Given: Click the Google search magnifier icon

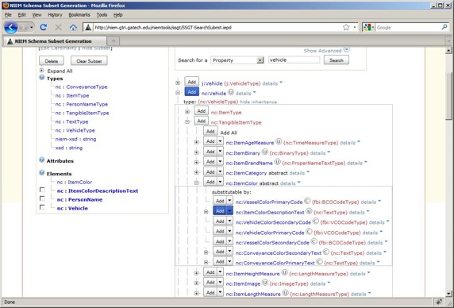Looking at the screenshot, I should pyautogui.click(x=444, y=27).
